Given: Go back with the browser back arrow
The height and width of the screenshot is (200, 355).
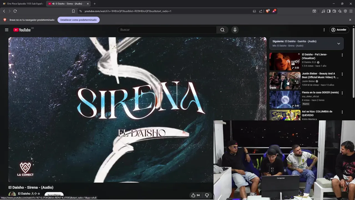Looking at the screenshot, I should coord(4,11).
